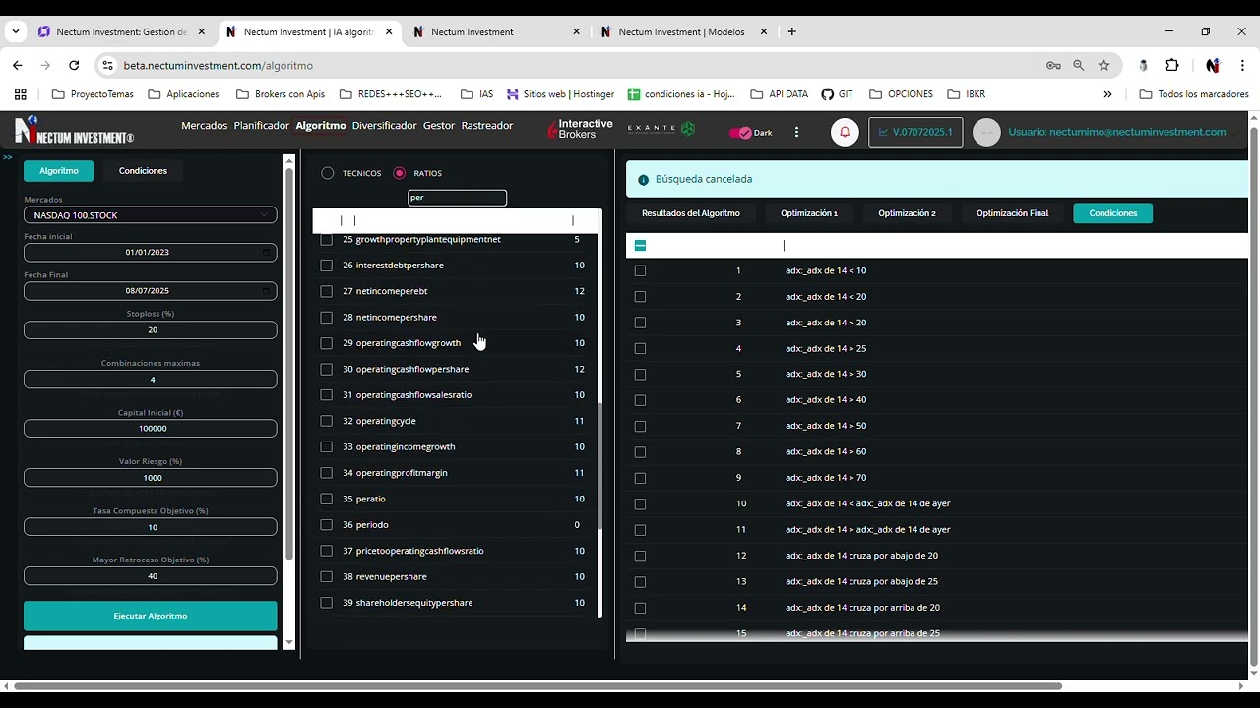Image resolution: width=1260 pixels, height=708 pixels.
Task: Open the OPCIONES bookmark folder
Action: click(900, 94)
